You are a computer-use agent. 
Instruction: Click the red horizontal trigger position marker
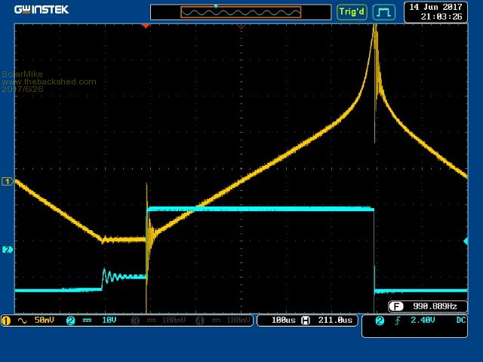pyautogui.click(x=146, y=25)
